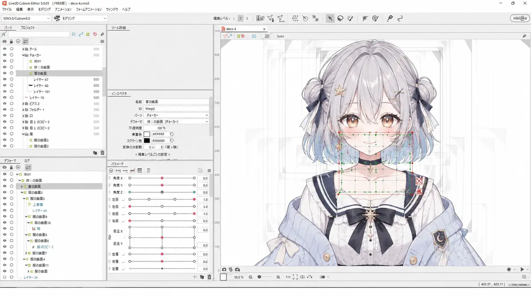The height and width of the screenshot is (298, 531).
Task: Open the モデリング workspace dropdown
Action: (x=80, y=19)
